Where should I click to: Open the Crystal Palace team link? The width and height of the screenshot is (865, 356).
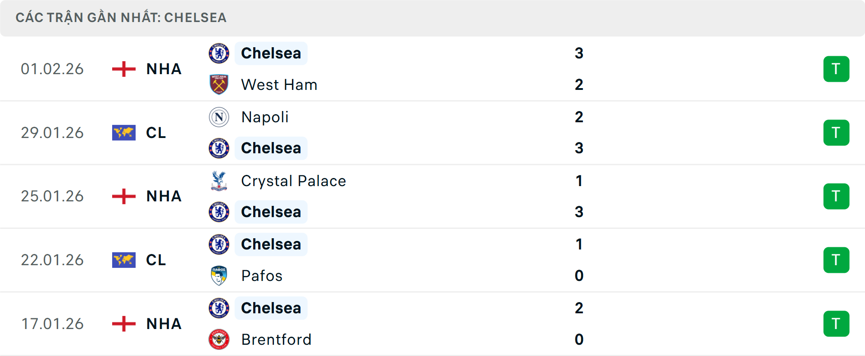point(293,181)
